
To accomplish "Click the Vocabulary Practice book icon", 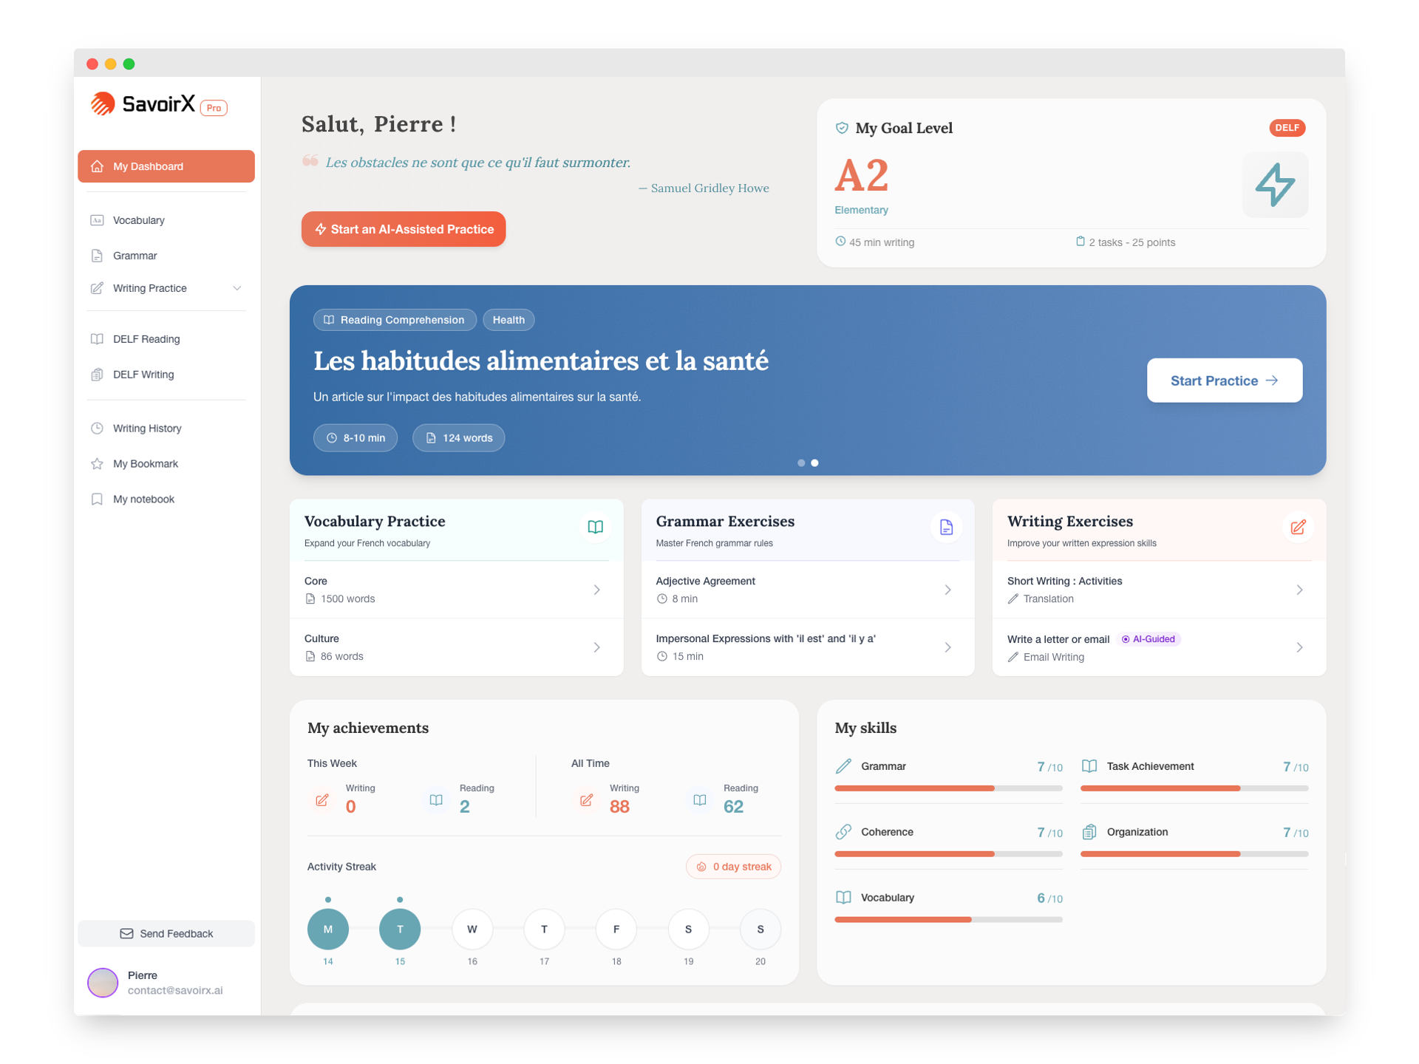I will pyautogui.click(x=595, y=527).
